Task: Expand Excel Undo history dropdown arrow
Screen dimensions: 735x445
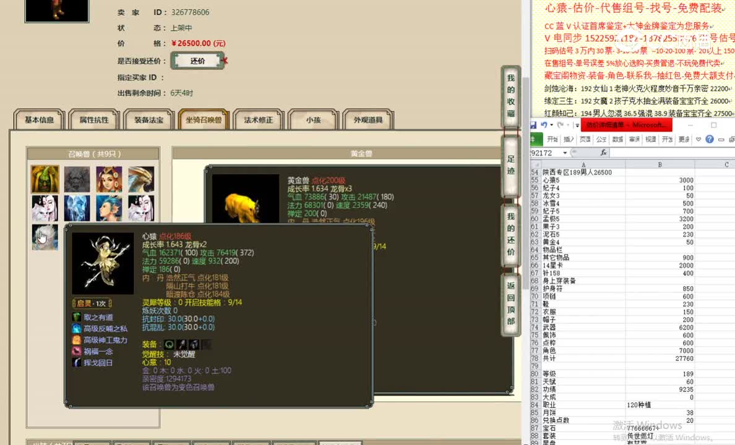Action: [551, 125]
